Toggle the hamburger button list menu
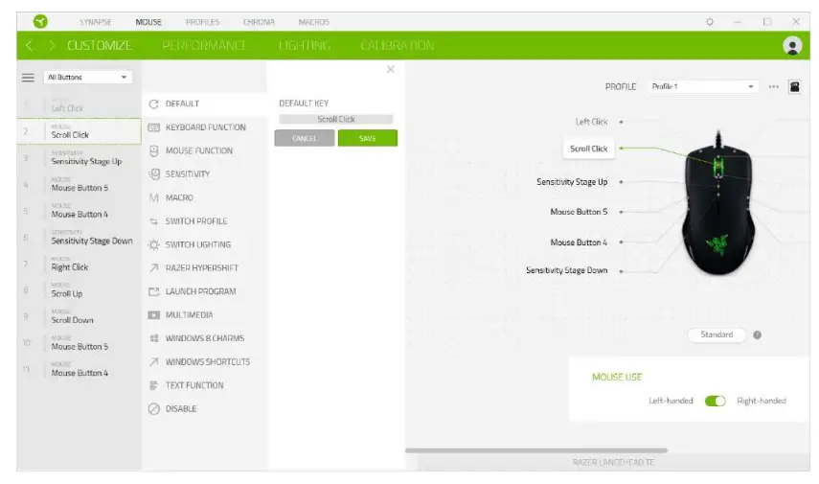This screenshot has height=484, width=819. (x=28, y=78)
